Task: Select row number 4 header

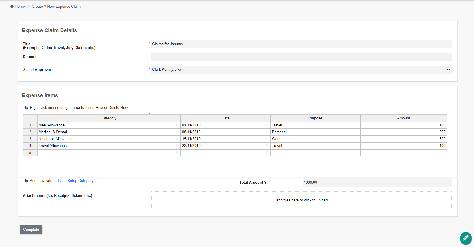Action: 30,146
